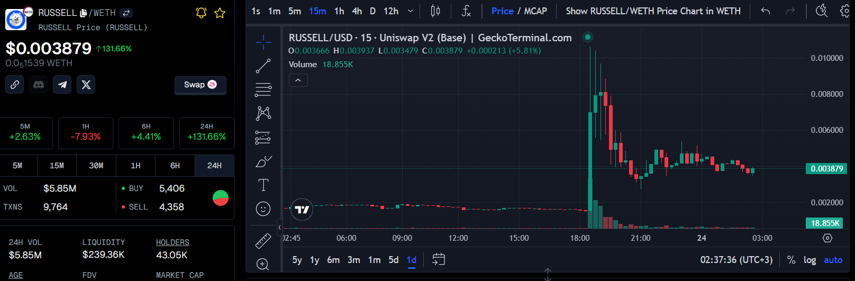This screenshot has height=281, width=855.
Task: Open the price scale settings icon
Action: [827, 238]
